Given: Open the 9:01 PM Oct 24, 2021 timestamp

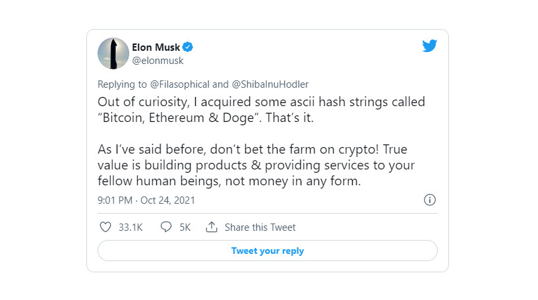Looking at the screenshot, I should pyautogui.click(x=146, y=200).
